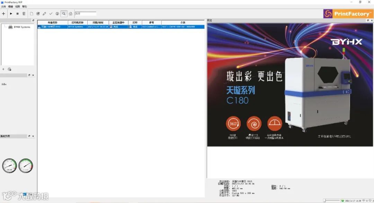Screen dimensions: 374x203
Task: Click the blank document toolbar icon
Action: click(x=32, y=14)
